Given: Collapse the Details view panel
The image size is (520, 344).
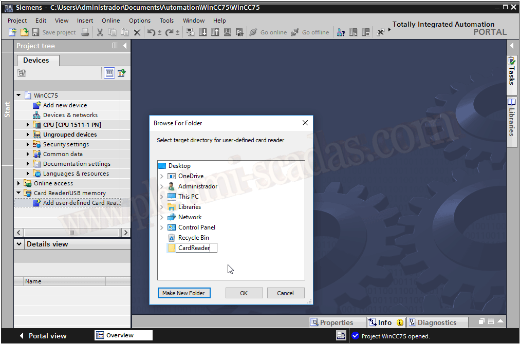Looking at the screenshot, I should [19, 244].
